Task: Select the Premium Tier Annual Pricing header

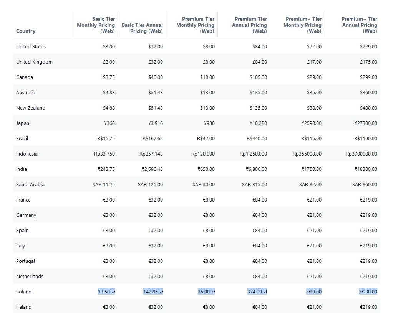Action: (x=249, y=25)
